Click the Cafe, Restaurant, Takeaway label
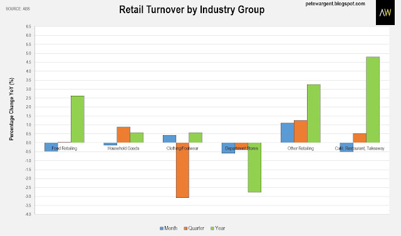The height and width of the screenshot is (236, 401). tap(360, 148)
